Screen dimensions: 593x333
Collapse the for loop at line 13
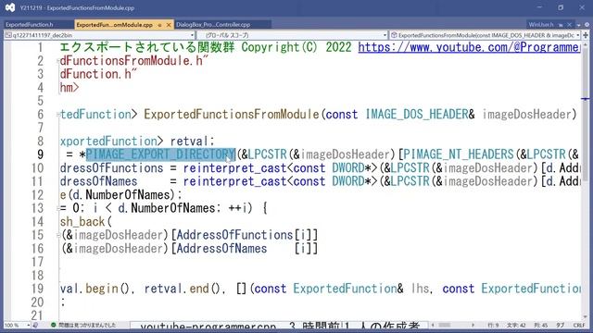[x=58, y=208]
